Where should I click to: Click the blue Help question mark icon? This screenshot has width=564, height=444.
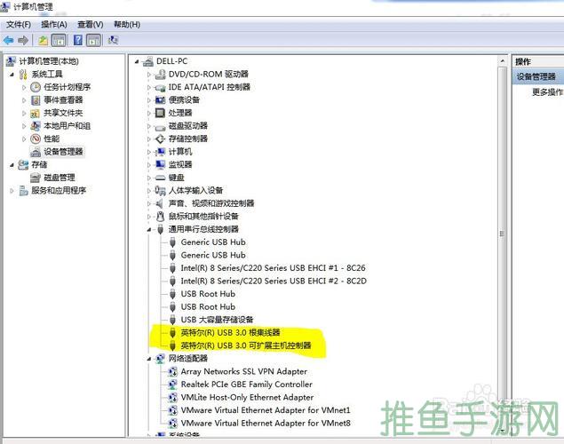coord(78,40)
